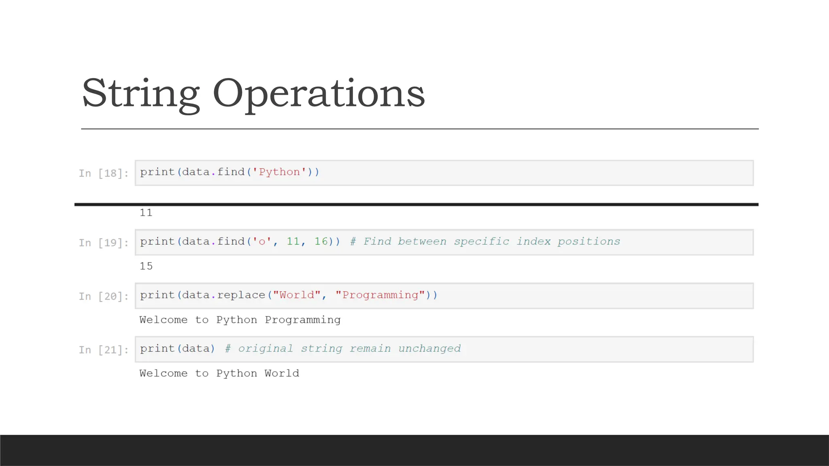Click the output value '15'
The width and height of the screenshot is (829, 466).
pyautogui.click(x=146, y=266)
